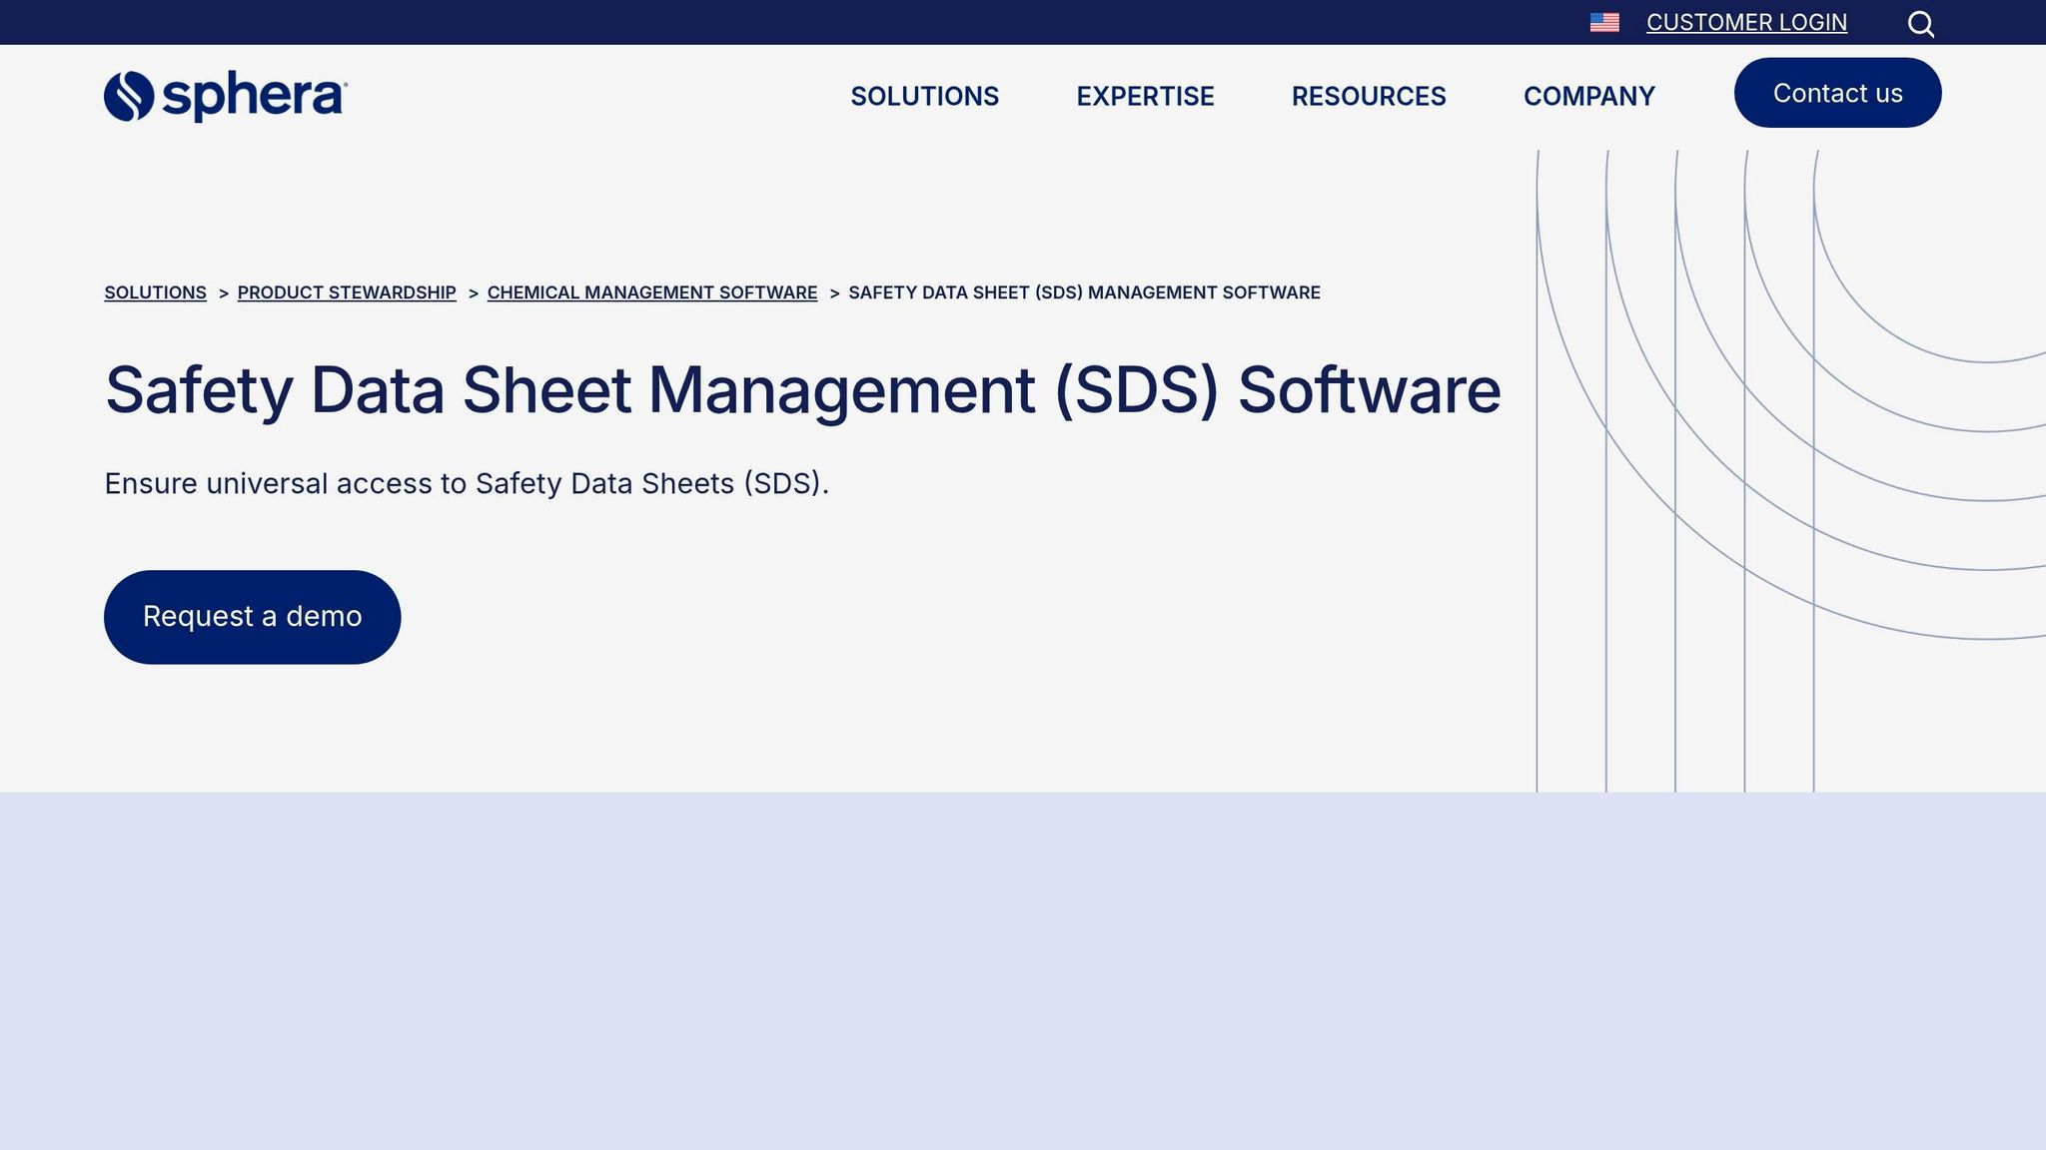Open the Expertise menu

[x=1145, y=96]
